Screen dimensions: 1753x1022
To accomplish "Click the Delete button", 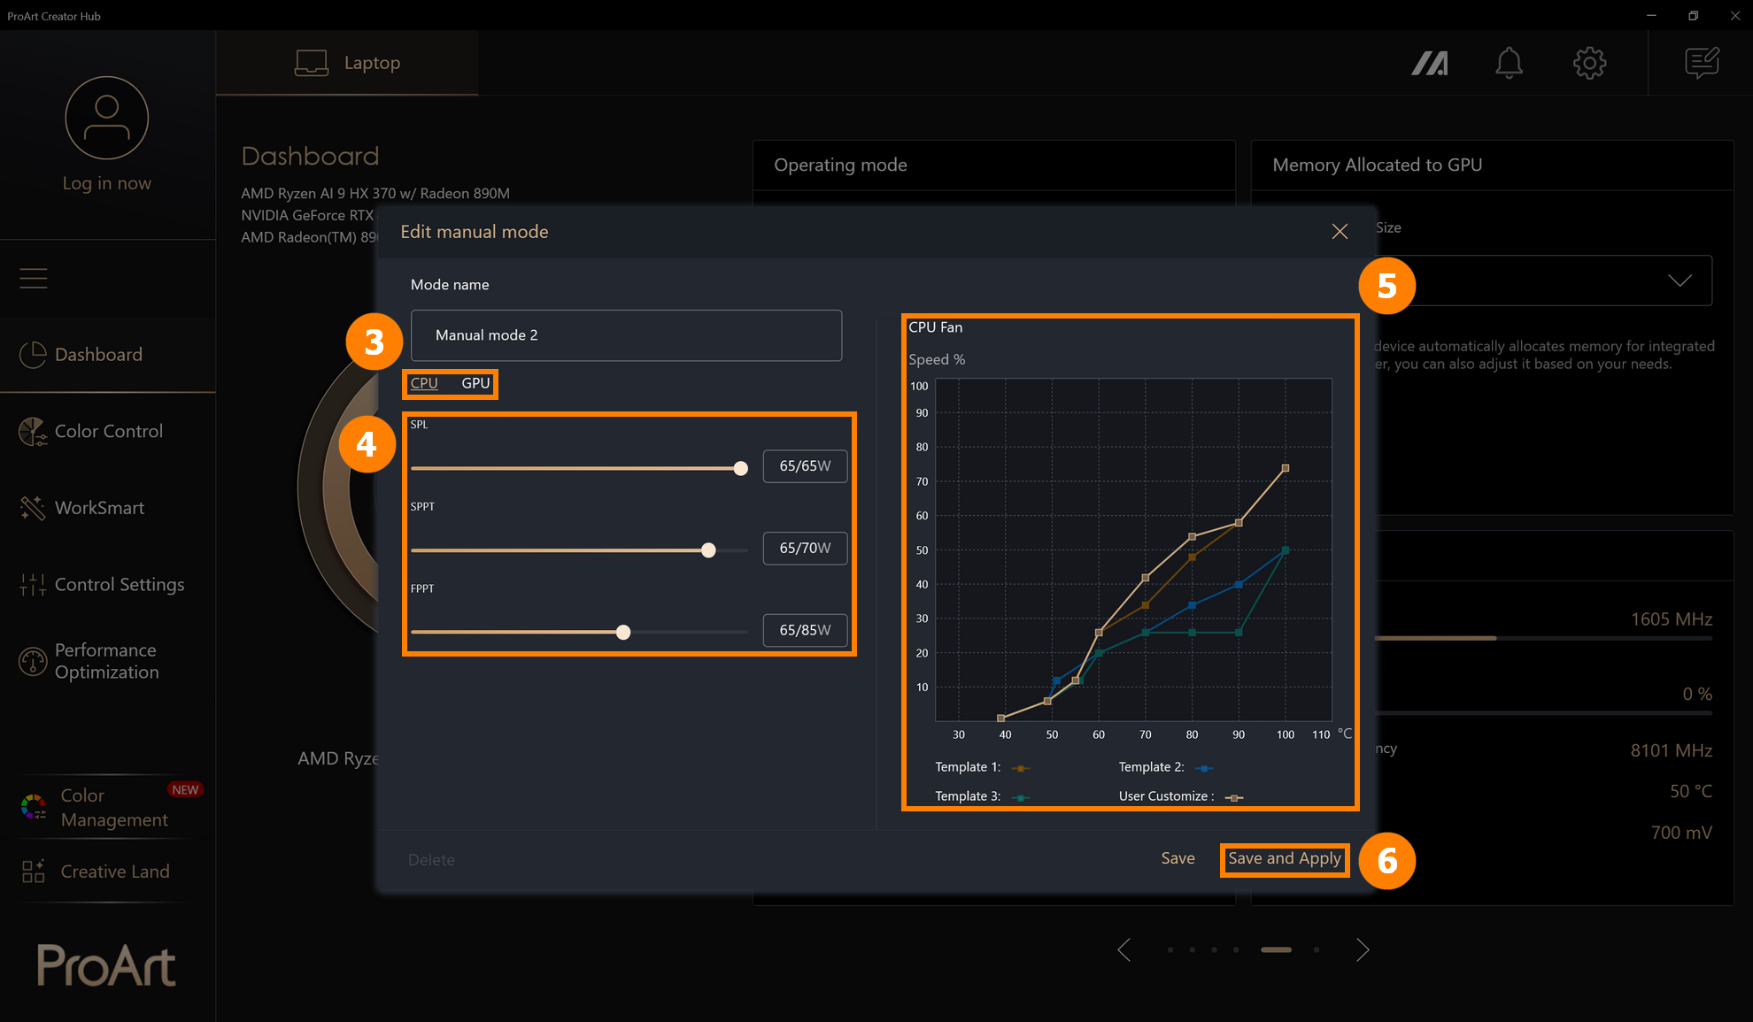I will click(x=431, y=860).
